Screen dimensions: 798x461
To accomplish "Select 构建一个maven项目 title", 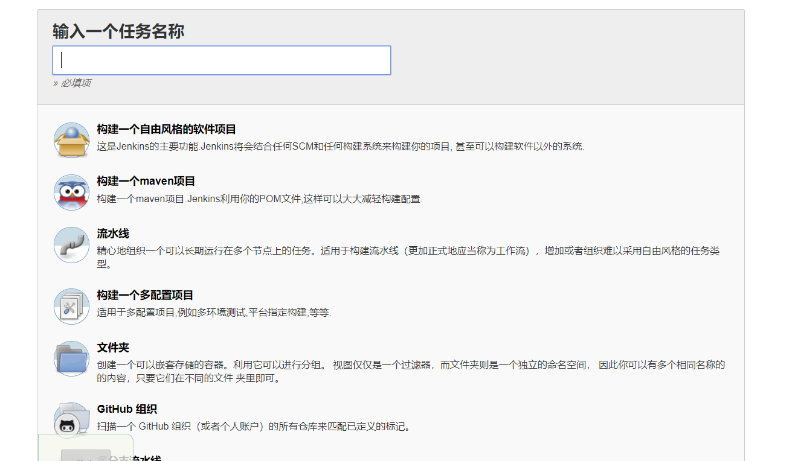I will click(146, 181).
